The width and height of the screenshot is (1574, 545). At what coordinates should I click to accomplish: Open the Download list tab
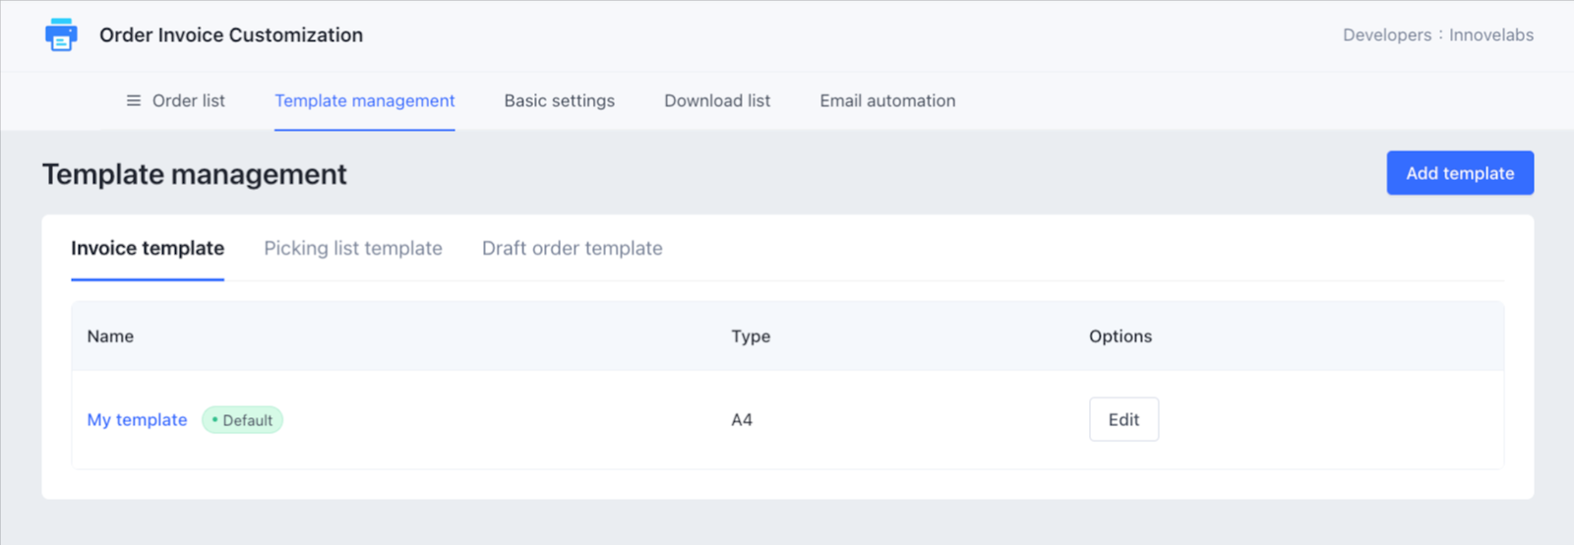pyautogui.click(x=717, y=100)
